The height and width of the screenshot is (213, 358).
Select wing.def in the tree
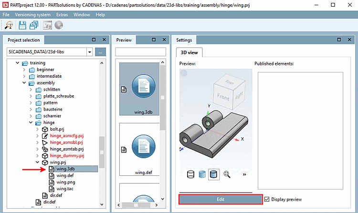click(x=65, y=175)
